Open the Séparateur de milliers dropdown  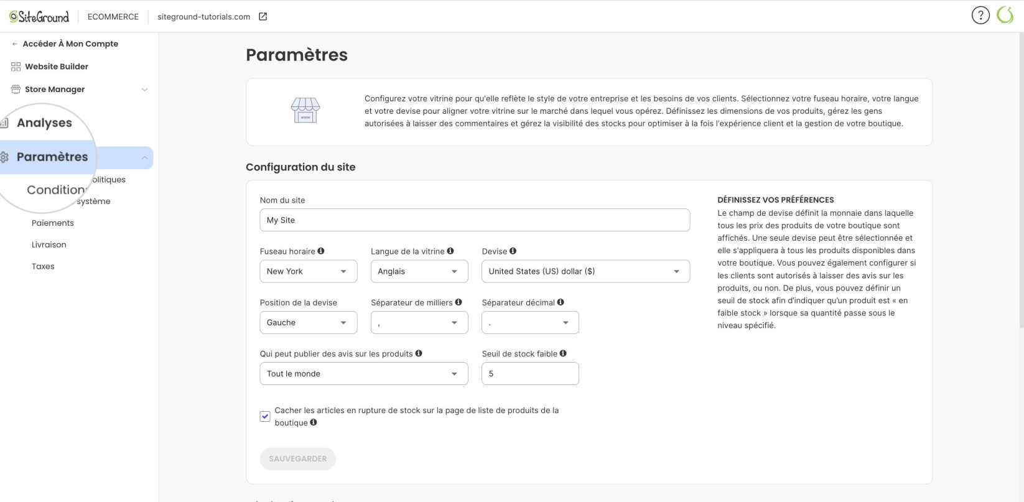click(419, 322)
